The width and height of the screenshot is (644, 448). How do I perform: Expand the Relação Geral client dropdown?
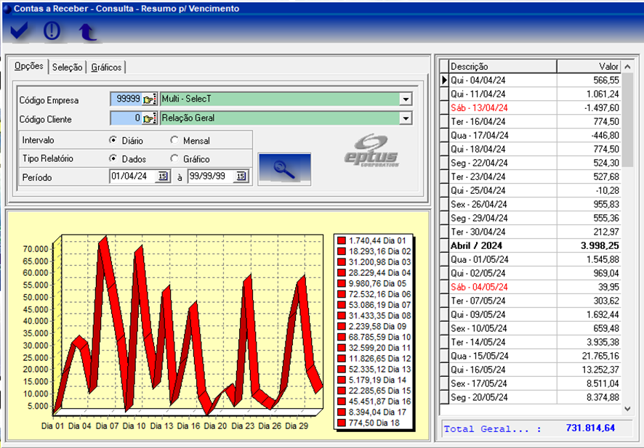tap(406, 118)
